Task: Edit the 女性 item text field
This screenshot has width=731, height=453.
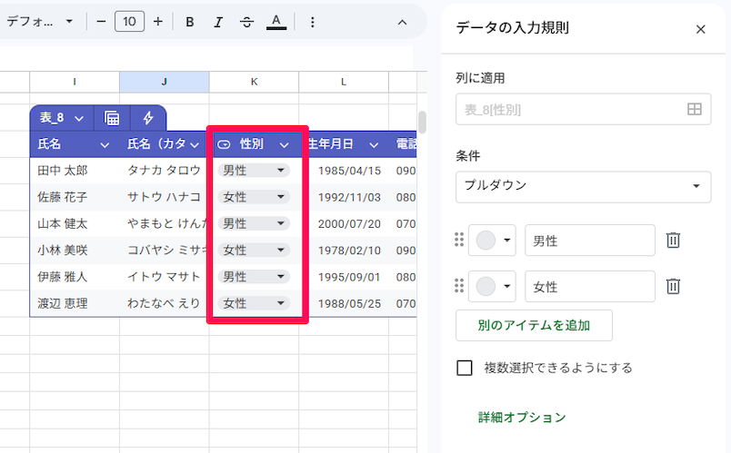Action: (590, 286)
